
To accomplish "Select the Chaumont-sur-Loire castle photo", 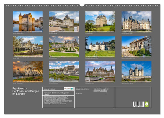I will (x=100, y=47).
